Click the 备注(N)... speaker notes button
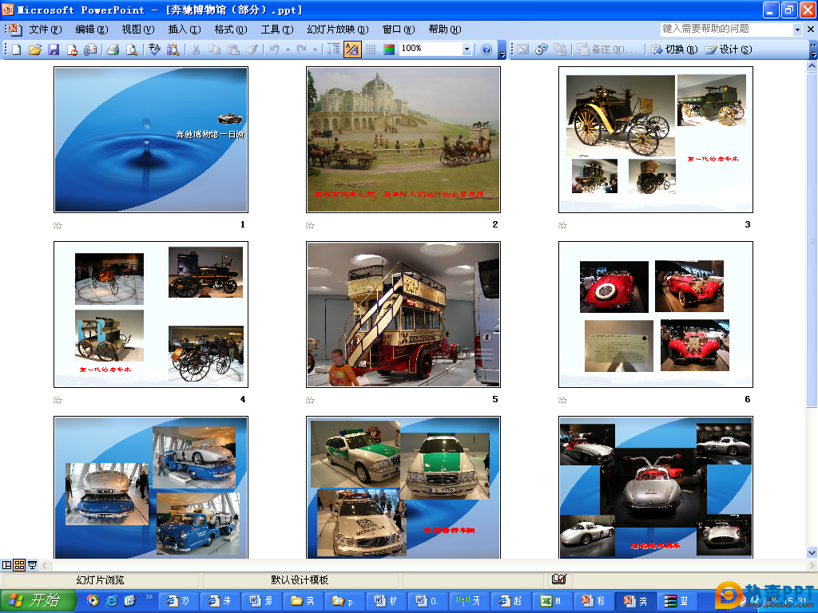 coord(607,49)
